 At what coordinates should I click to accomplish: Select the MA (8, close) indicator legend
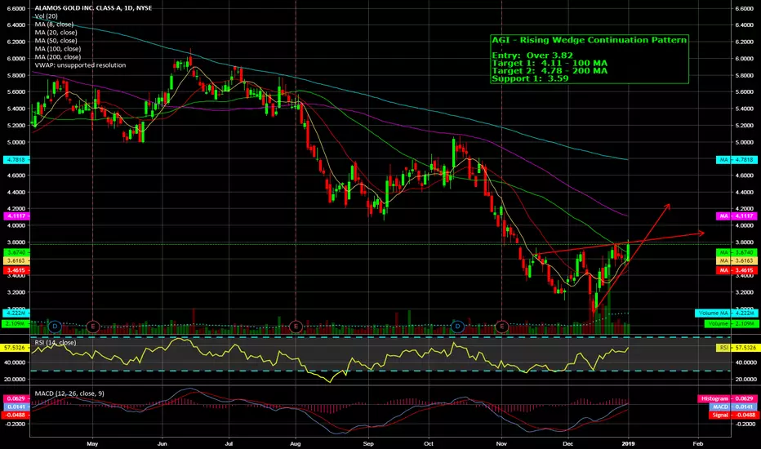pos(54,24)
